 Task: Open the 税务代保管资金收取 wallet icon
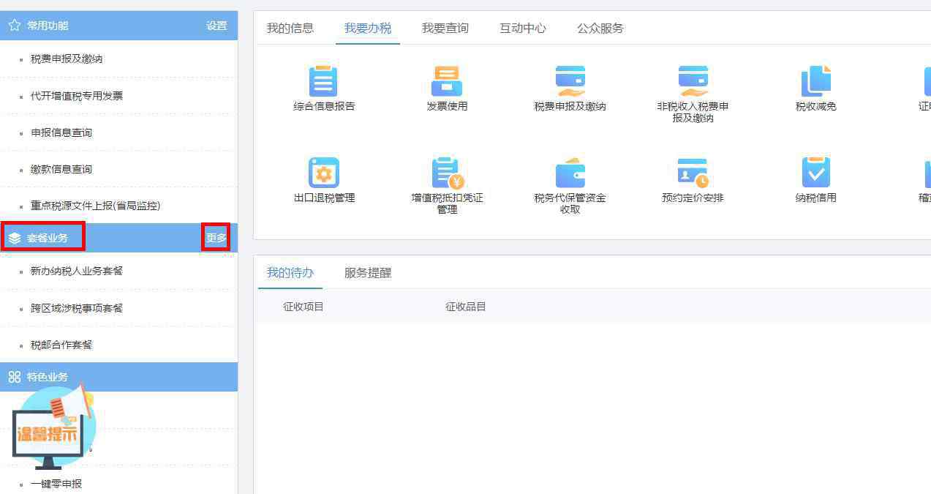[570, 173]
